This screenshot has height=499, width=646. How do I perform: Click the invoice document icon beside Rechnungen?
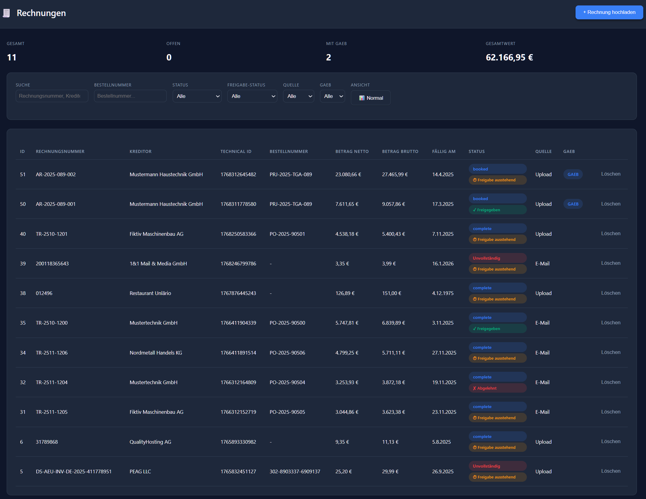click(x=6, y=13)
